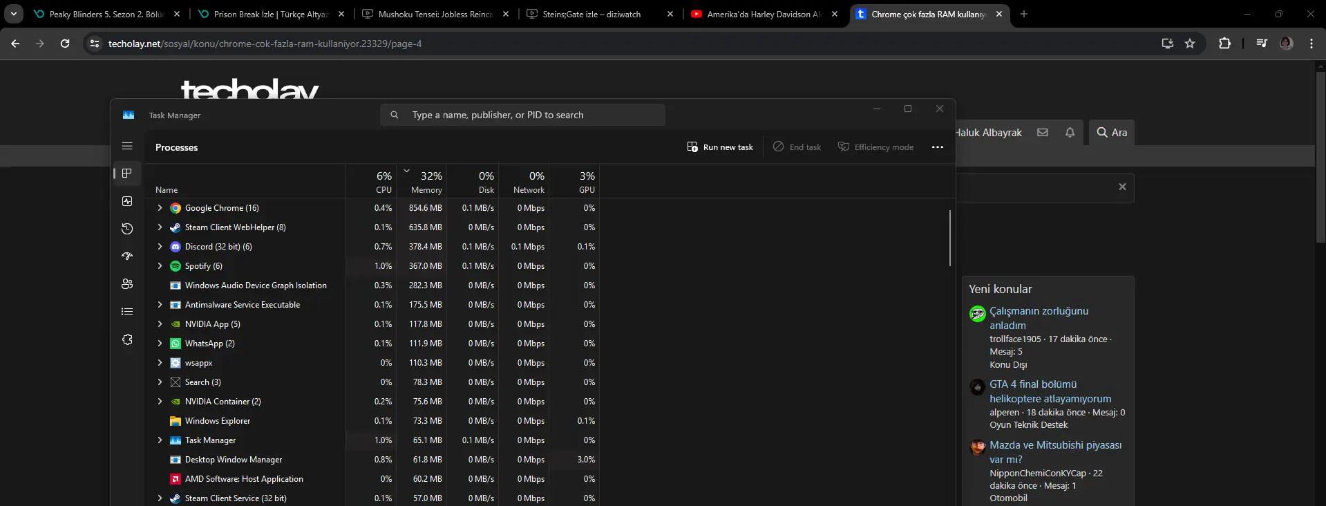Image resolution: width=1326 pixels, height=506 pixels.
Task: Click AMD Software Host Application icon
Action: pyautogui.click(x=176, y=479)
